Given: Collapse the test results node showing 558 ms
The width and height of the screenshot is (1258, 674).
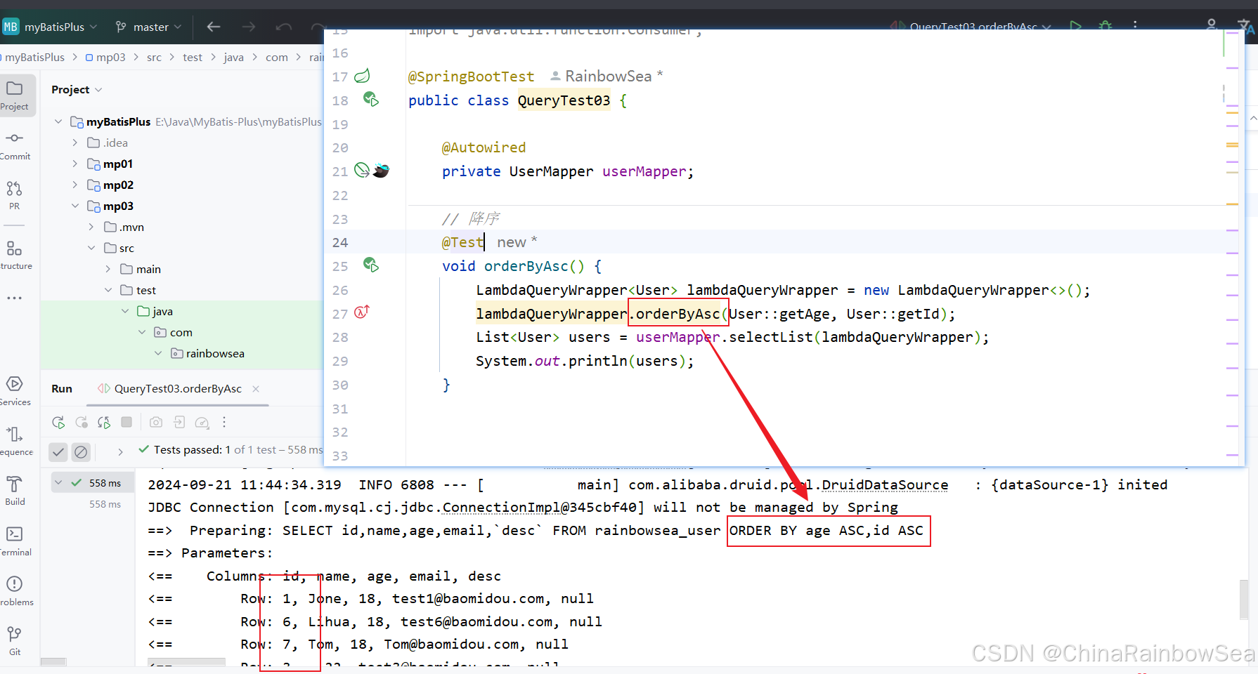Looking at the screenshot, I should [58, 482].
